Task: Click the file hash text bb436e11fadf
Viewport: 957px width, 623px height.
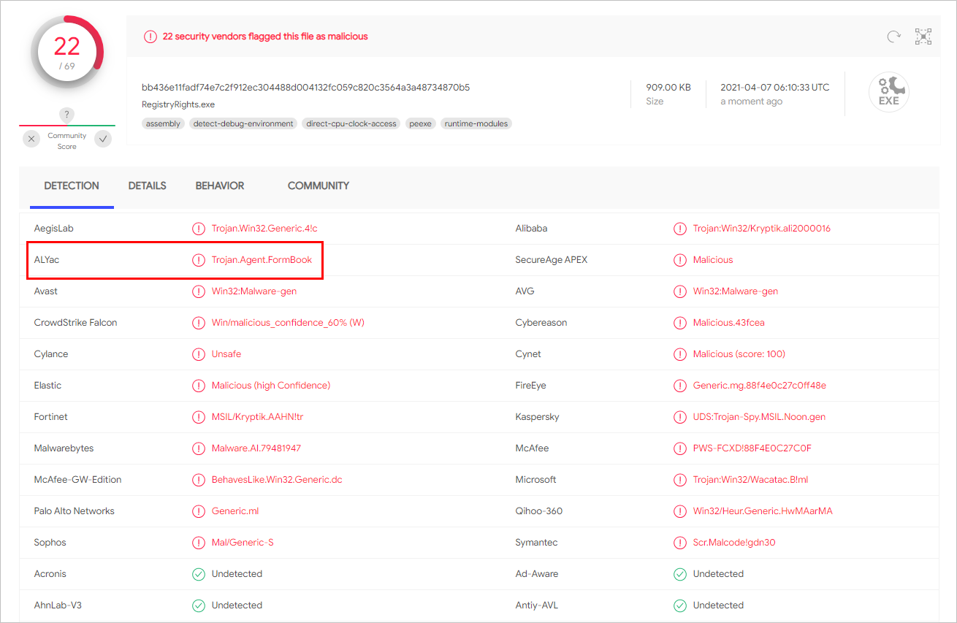Action: (x=306, y=88)
